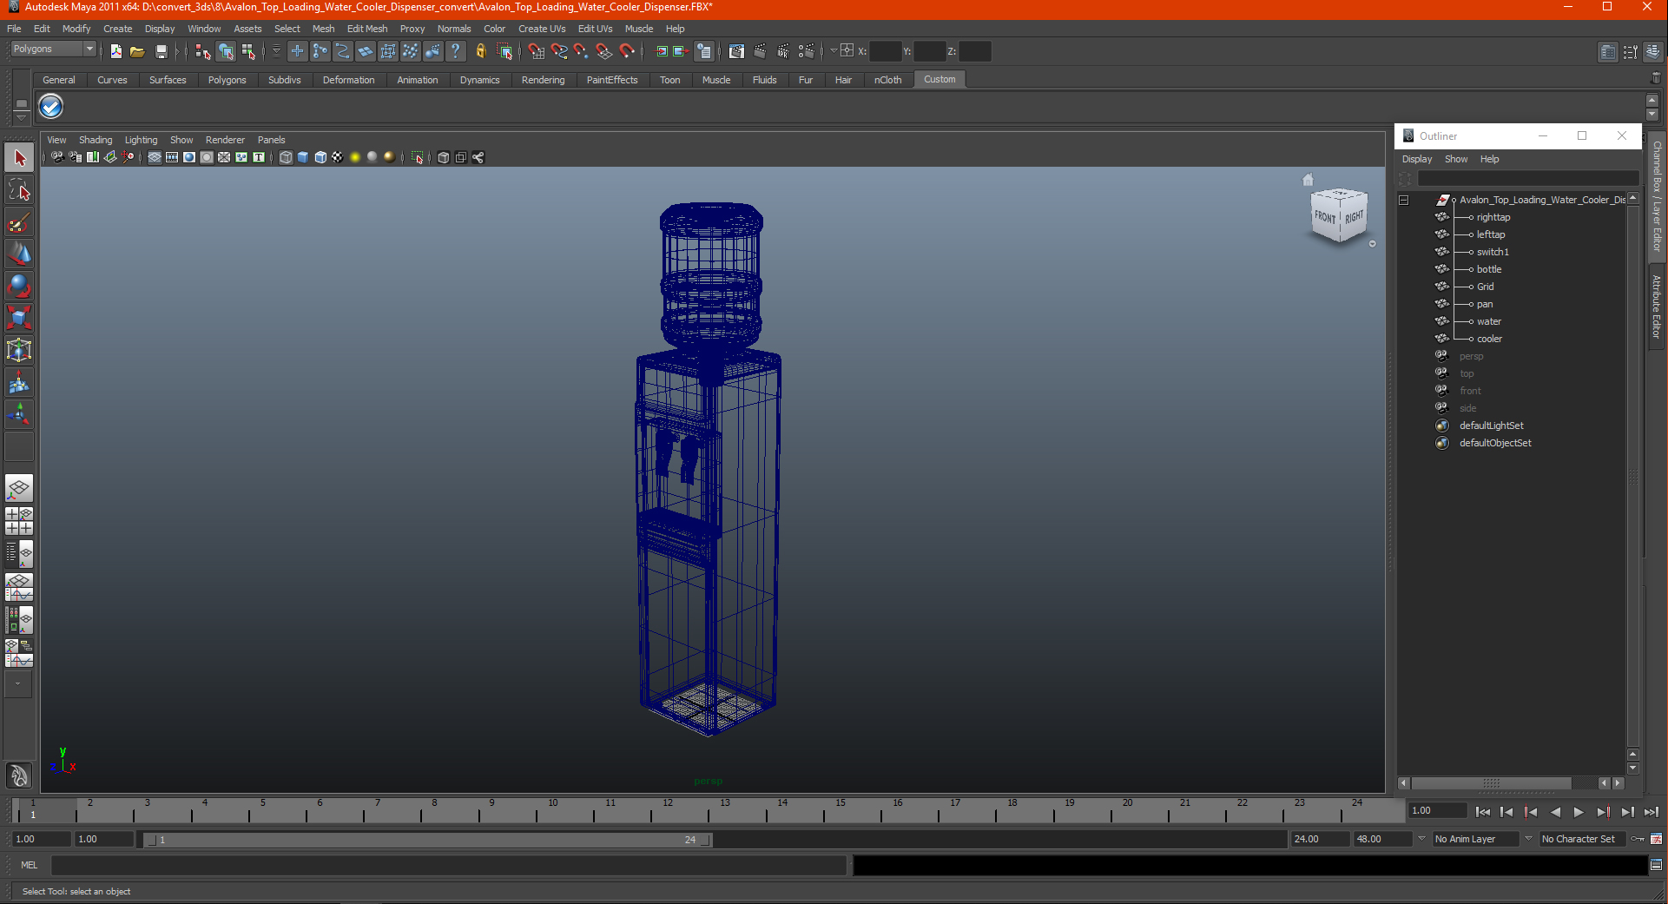Click the lock selection padlock icon
This screenshot has height=904, width=1668.
[481, 51]
